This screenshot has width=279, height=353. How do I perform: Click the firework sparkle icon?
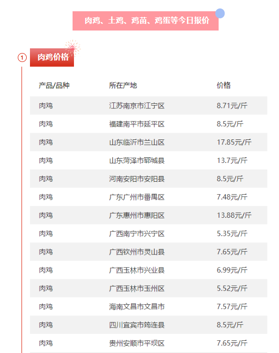pos(73,47)
